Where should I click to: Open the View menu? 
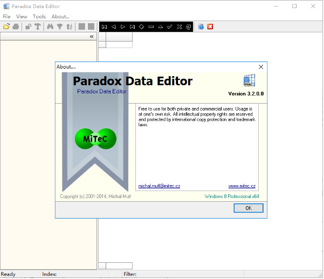click(x=22, y=17)
